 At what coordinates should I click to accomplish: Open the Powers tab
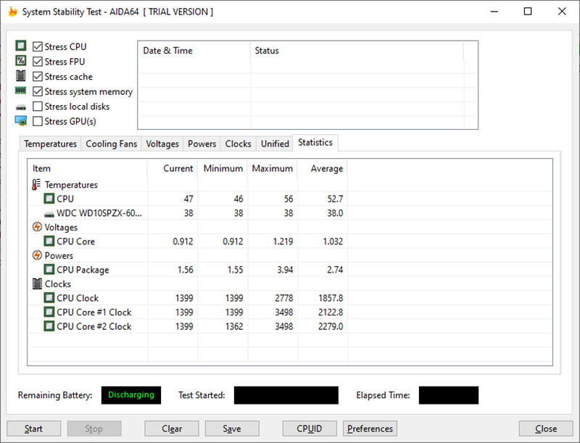202,144
